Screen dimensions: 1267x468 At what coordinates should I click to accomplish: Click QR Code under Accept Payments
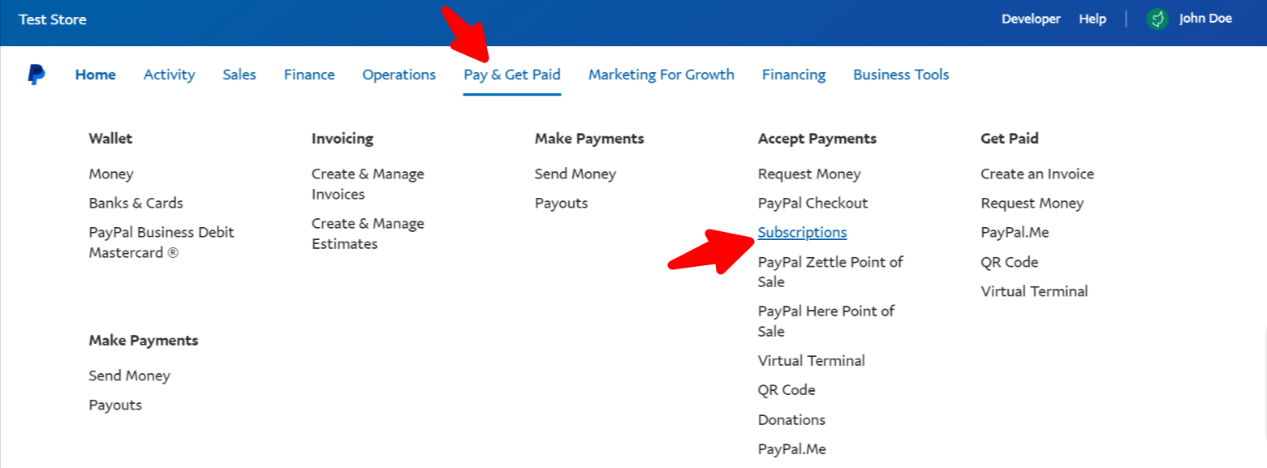786,390
